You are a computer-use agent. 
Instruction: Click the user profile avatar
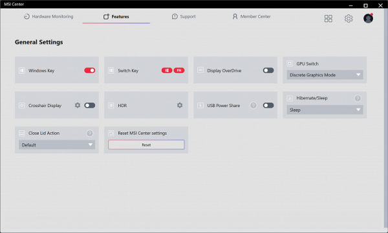point(368,18)
